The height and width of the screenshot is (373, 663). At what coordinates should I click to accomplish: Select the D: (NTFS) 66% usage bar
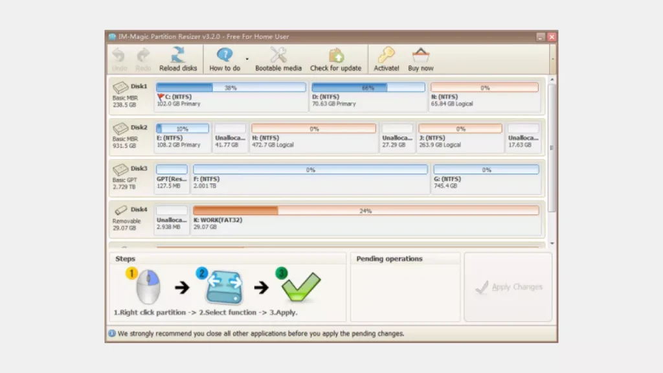click(x=368, y=87)
